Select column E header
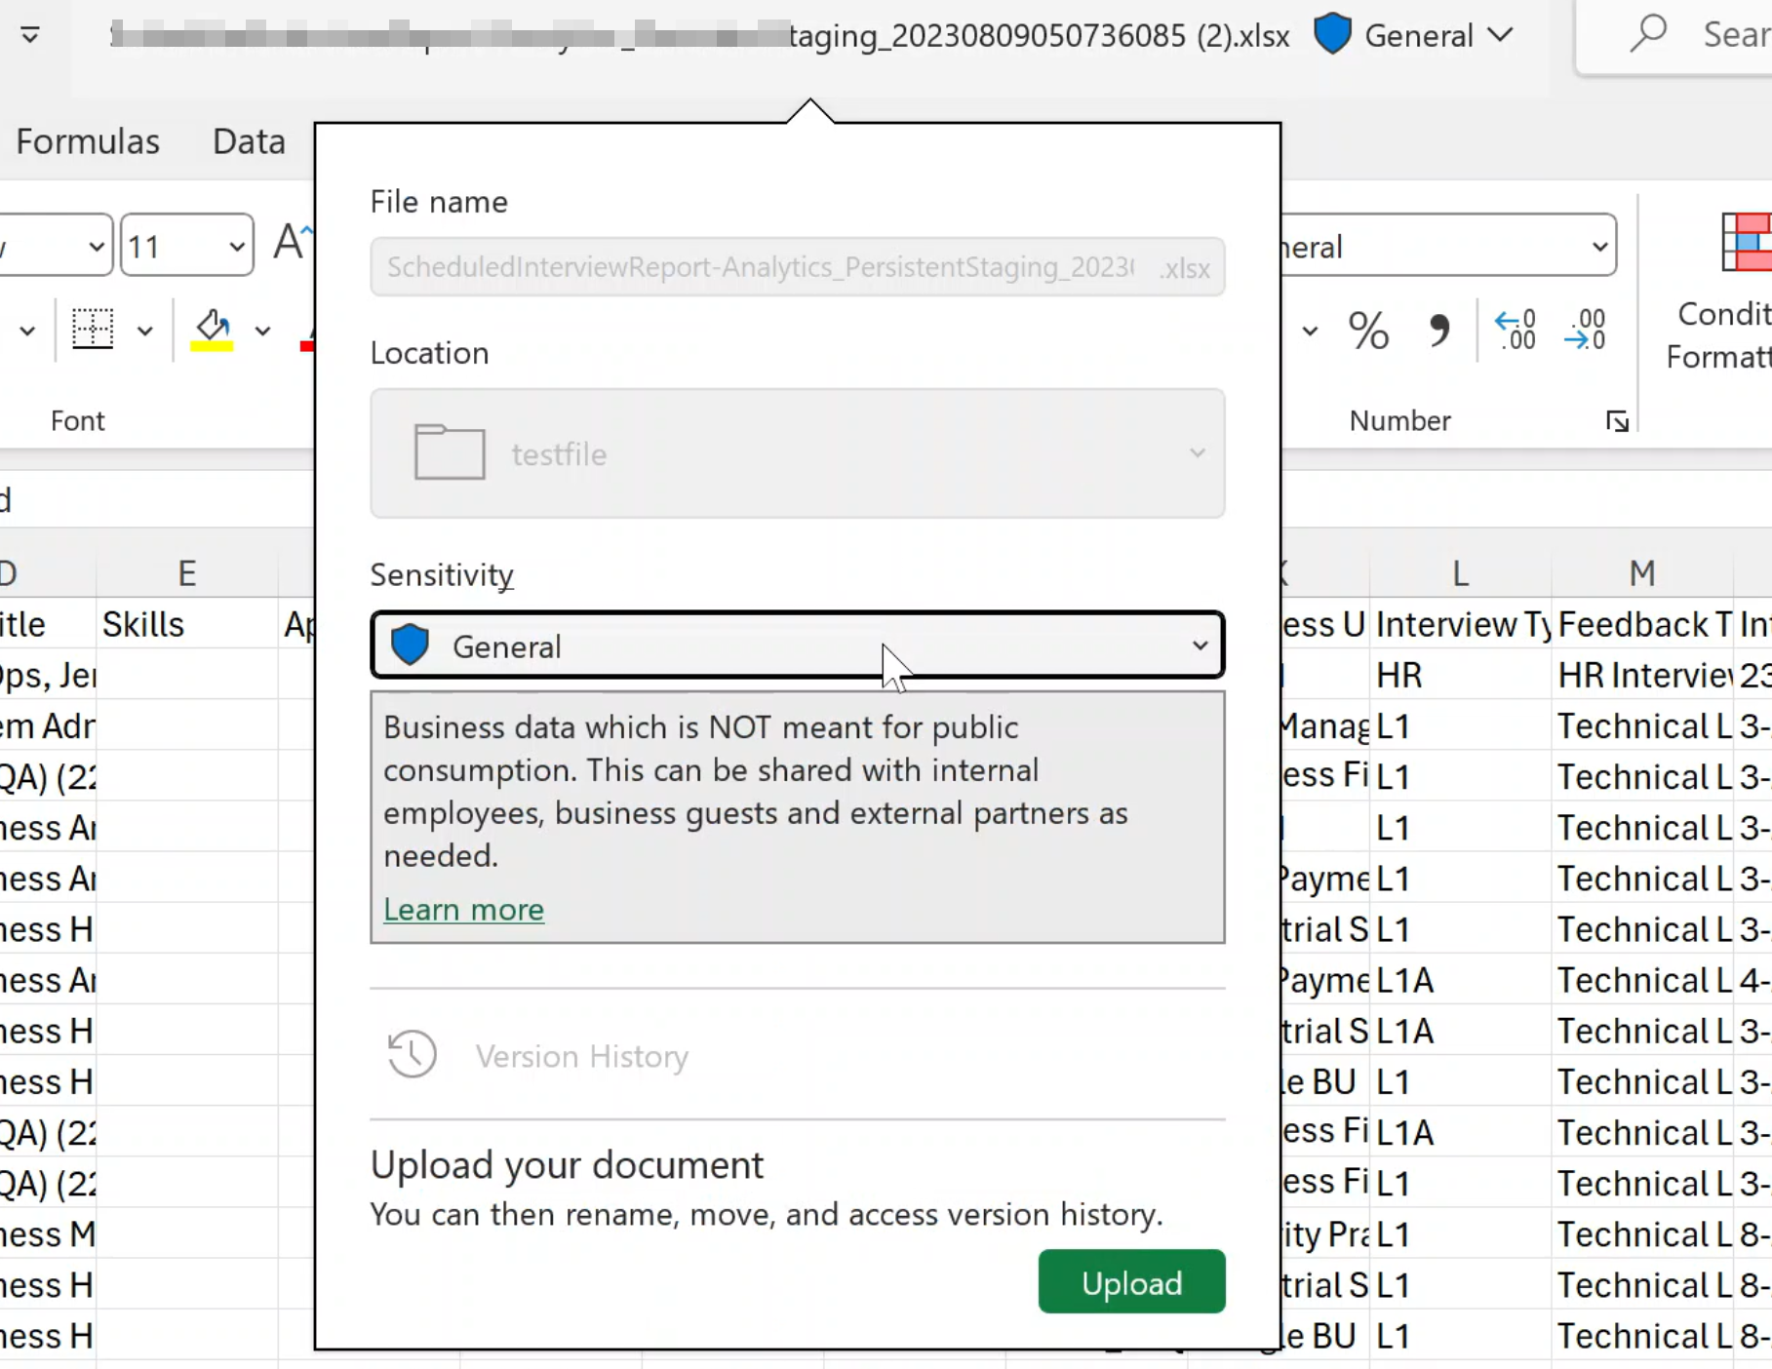 click(187, 572)
